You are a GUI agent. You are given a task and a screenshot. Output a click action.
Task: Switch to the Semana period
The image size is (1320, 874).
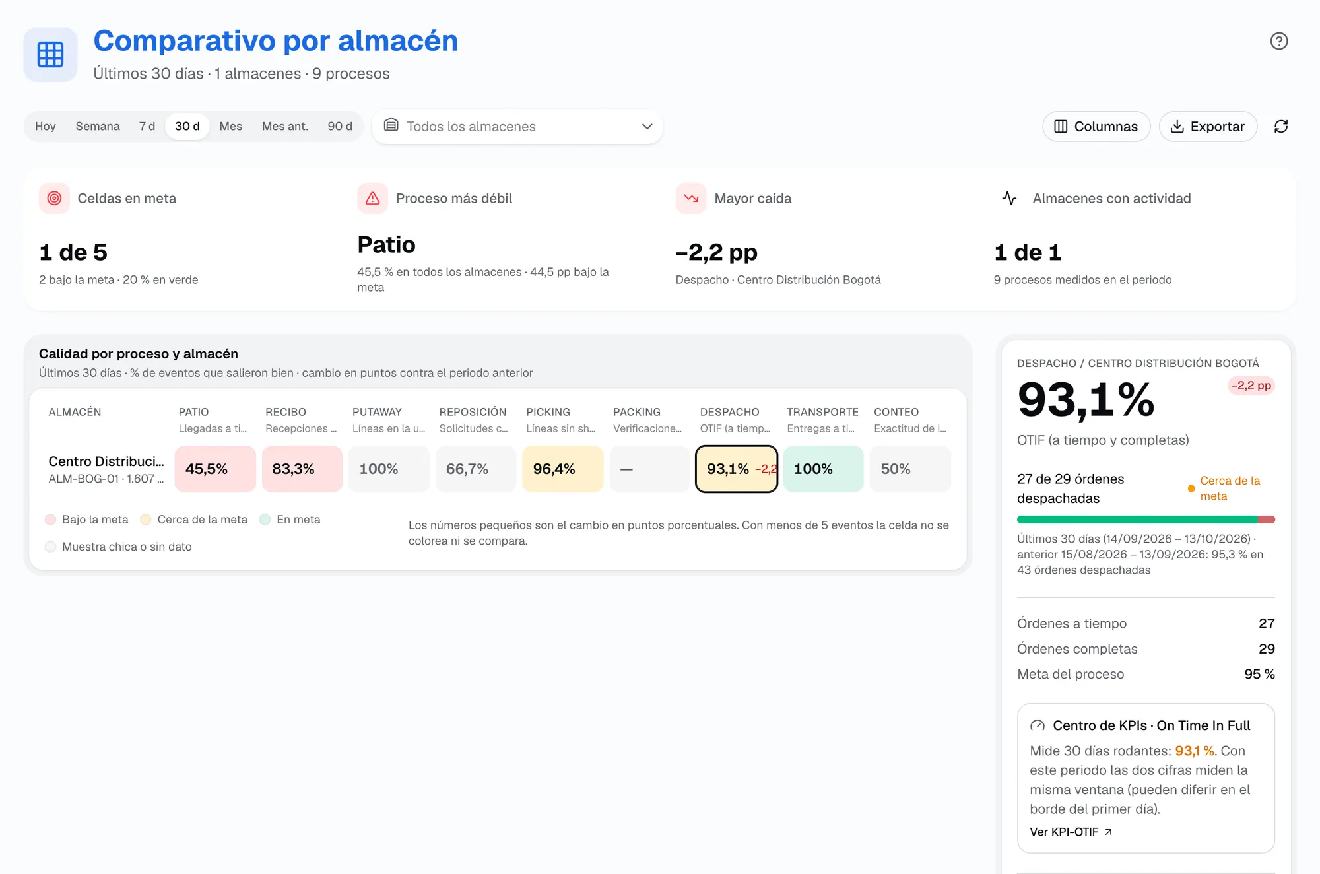tap(98, 126)
